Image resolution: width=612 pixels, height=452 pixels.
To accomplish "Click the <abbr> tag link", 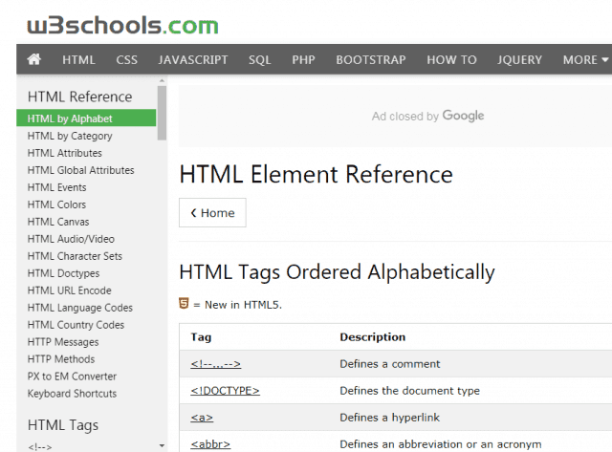I will (210, 444).
